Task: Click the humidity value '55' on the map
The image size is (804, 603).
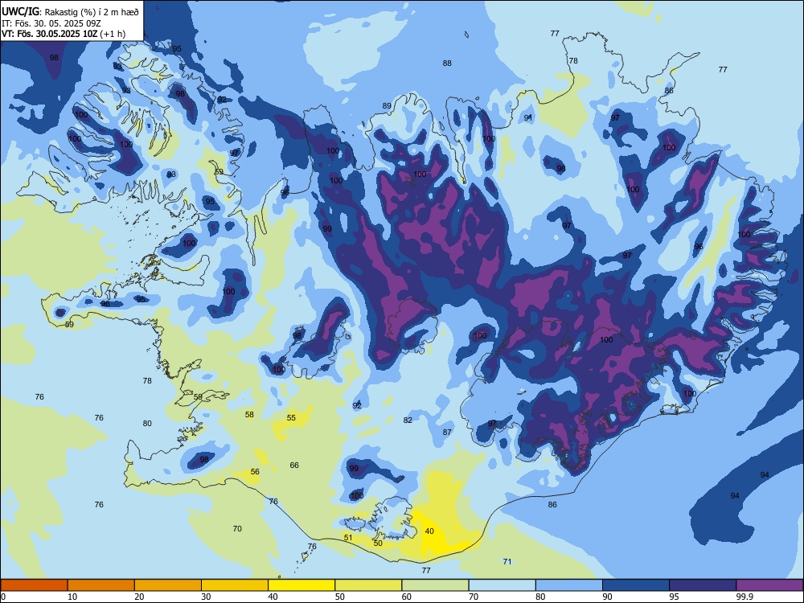Action: point(291,418)
